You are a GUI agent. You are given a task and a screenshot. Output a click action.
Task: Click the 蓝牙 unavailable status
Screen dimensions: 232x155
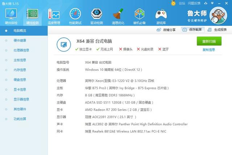pyautogui.click(x=163, y=49)
